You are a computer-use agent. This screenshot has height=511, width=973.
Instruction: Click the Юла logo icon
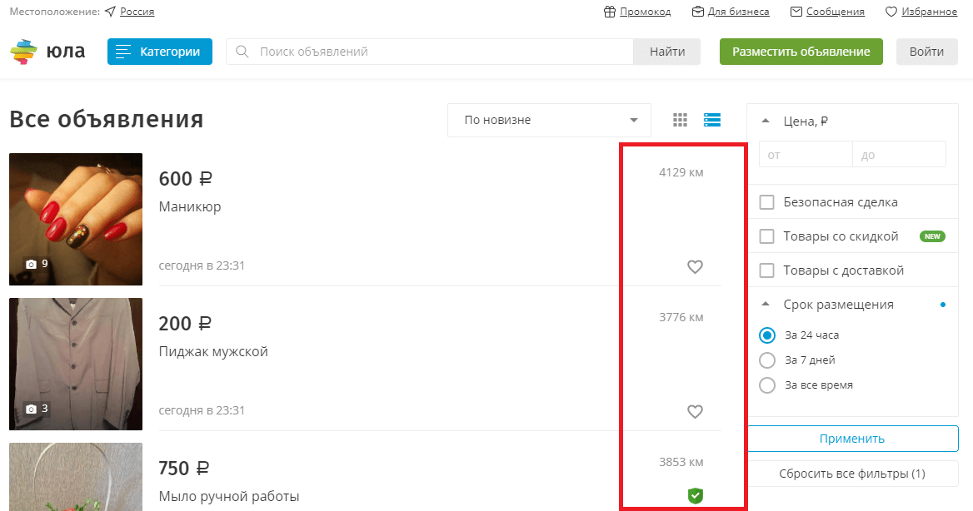coord(24,52)
